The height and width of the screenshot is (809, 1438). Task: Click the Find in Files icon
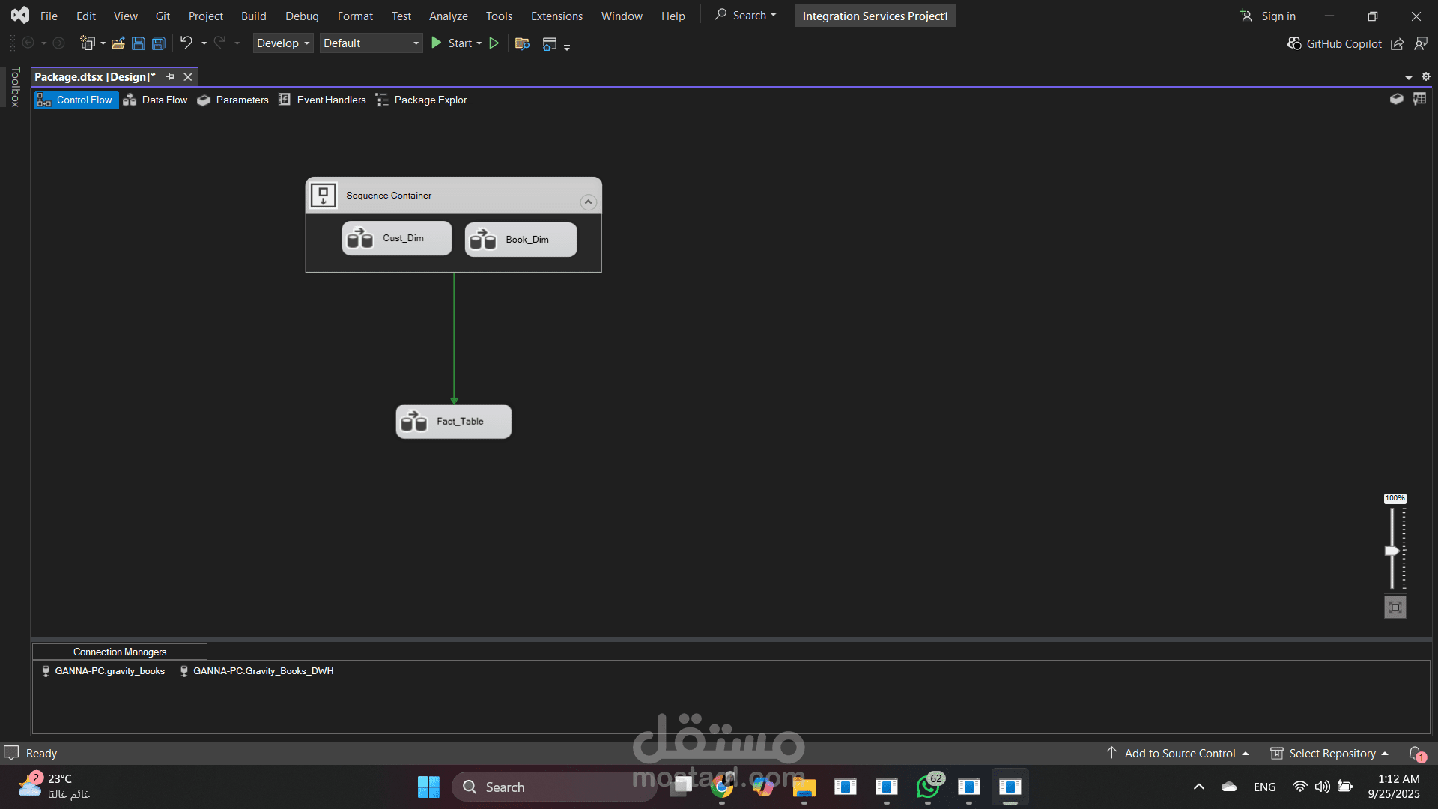click(x=522, y=43)
